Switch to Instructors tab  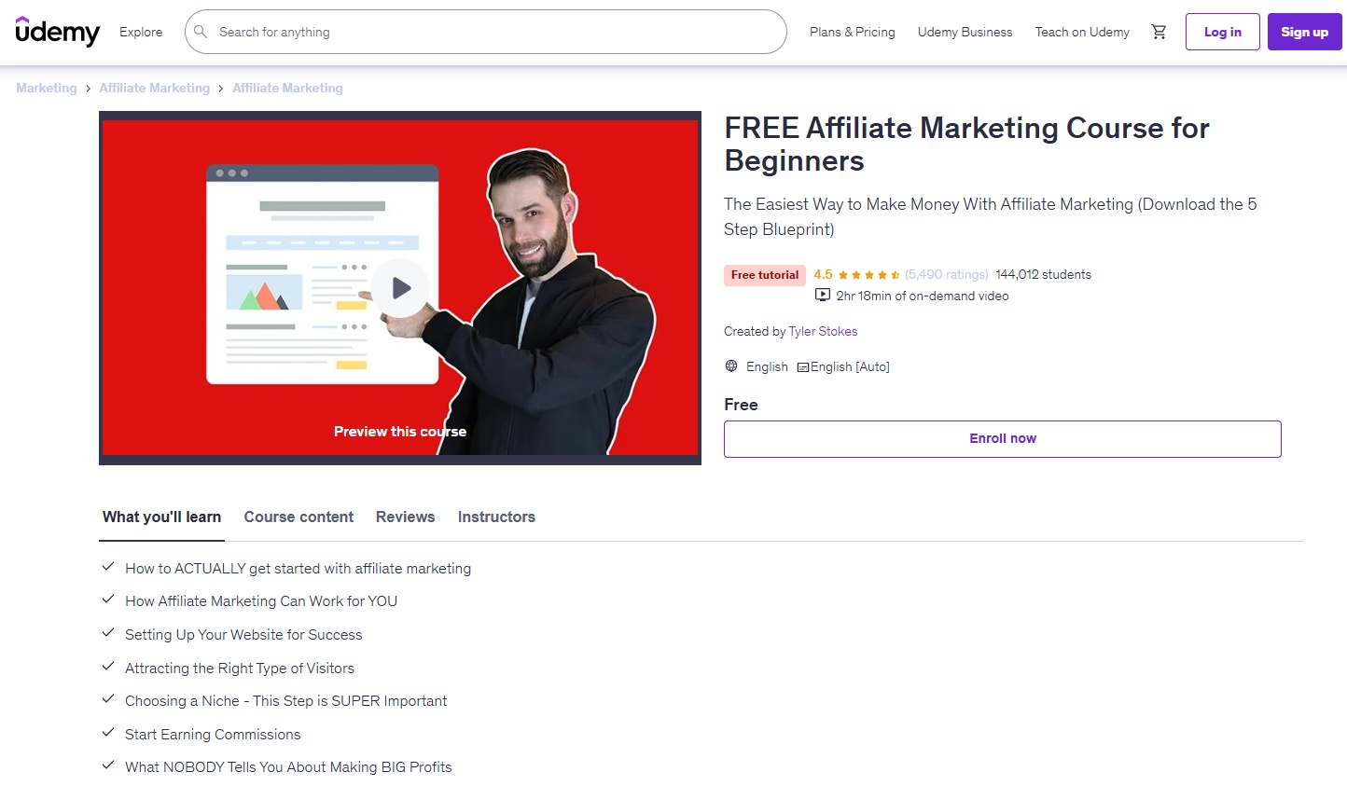coord(496,517)
